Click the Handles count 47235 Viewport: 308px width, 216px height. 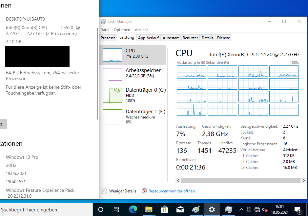coord(227,151)
